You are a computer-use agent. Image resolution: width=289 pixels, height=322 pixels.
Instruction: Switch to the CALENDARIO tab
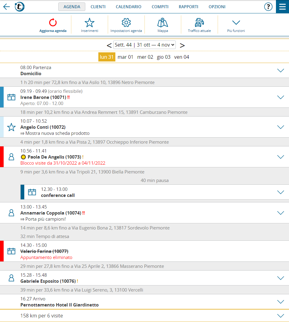pos(128,7)
